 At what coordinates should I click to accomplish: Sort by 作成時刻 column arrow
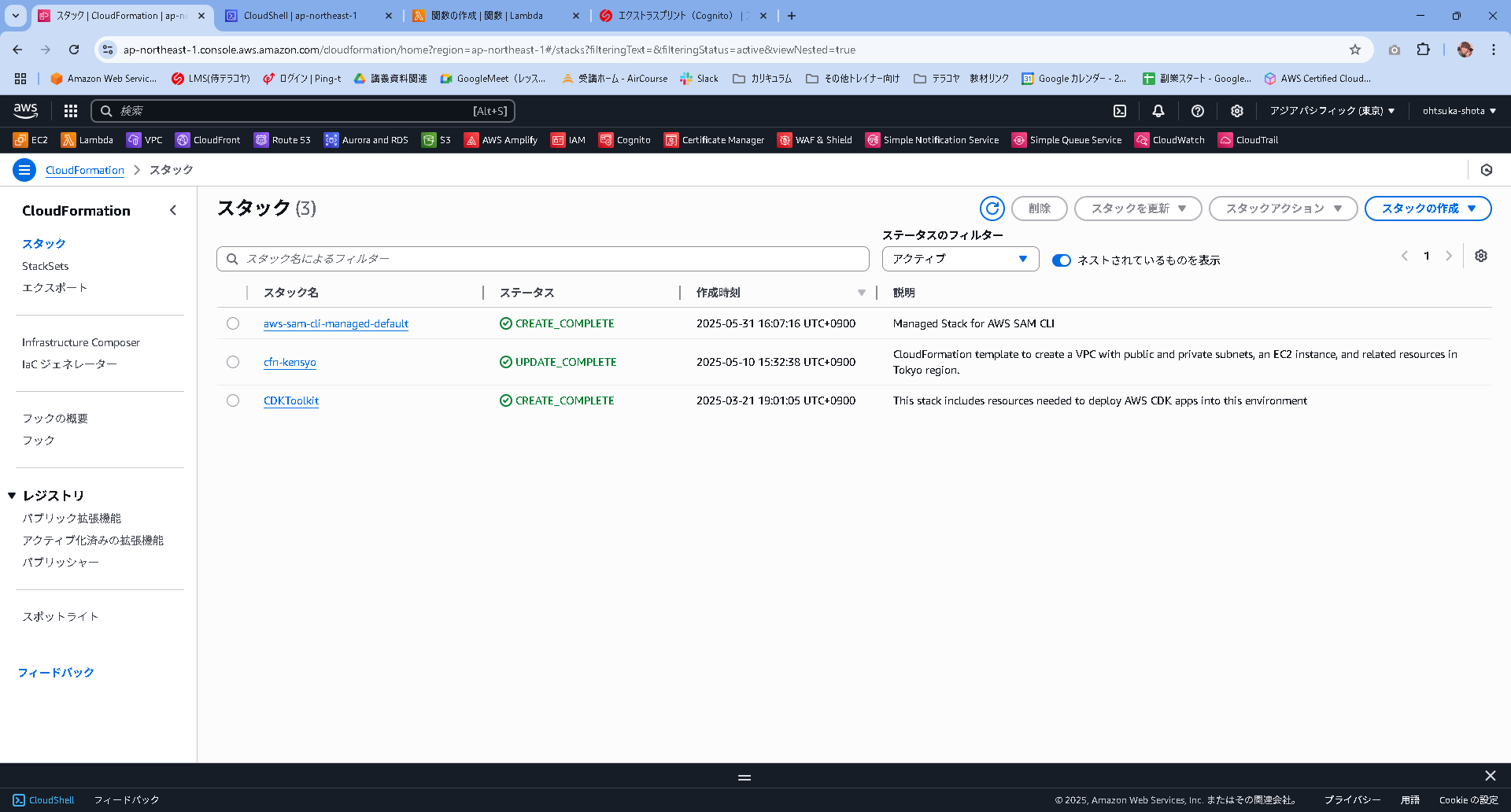click(x=862, y=293)
